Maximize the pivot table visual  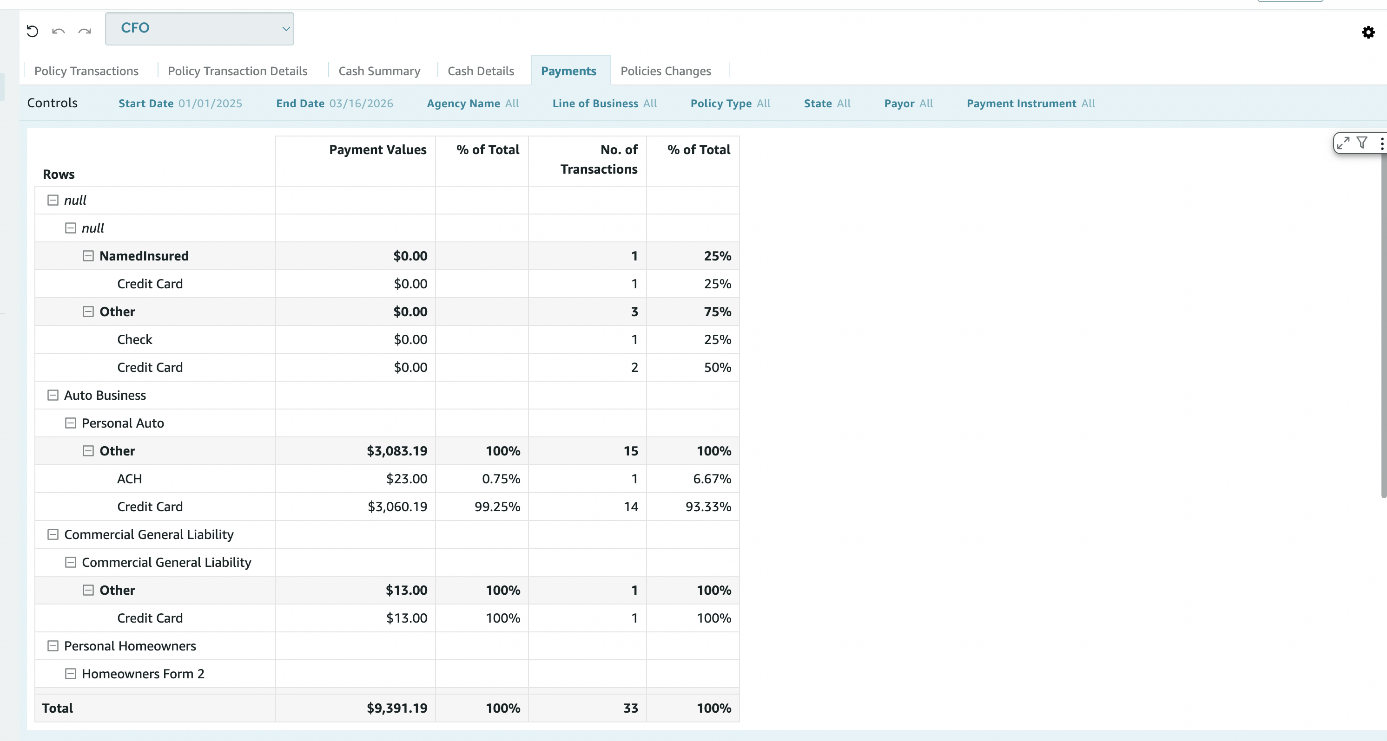click(1343, 143)
